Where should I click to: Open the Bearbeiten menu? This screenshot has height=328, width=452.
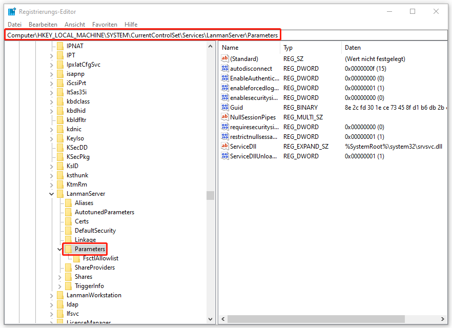coord(43,25)
